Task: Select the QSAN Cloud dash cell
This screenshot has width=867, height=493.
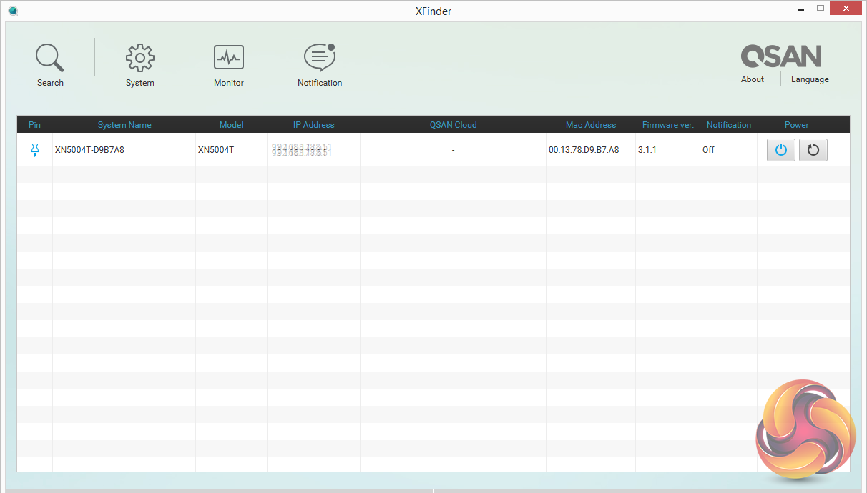Action: (453, 150)
